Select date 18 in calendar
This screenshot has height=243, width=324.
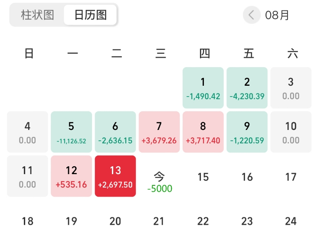(27, 221)
